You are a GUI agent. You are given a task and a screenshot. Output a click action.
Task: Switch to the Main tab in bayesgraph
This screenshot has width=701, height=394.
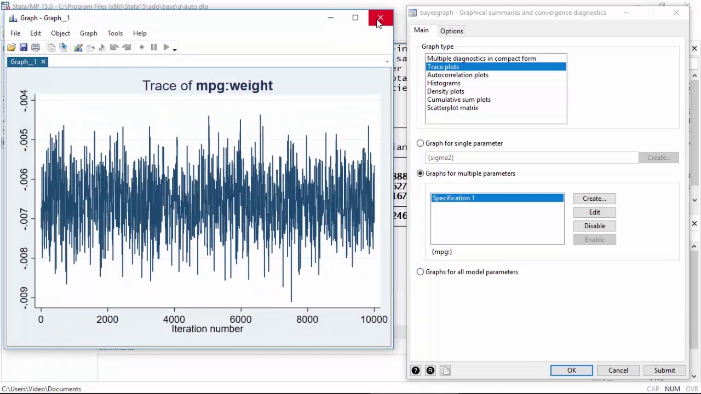point(421,31)
